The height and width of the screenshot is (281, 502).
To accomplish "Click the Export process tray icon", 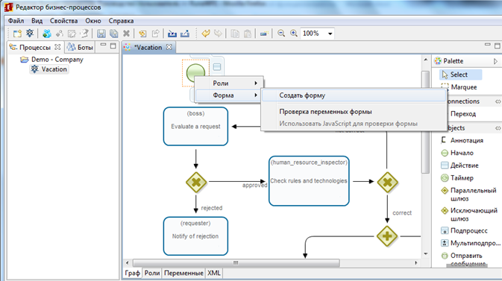I will pyautogui.click(x=185, y=34).
